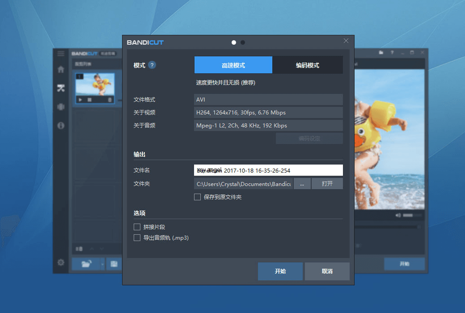Open the Join segments icon in sidebar
This screenshot has height=313, width=465.
[61, 107]
